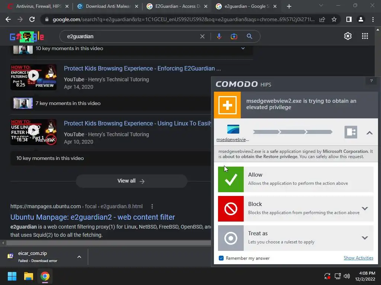The width and height of the screenshot is (381, 285).
Task: Click the Chrome back arrow
Action: 8,19
